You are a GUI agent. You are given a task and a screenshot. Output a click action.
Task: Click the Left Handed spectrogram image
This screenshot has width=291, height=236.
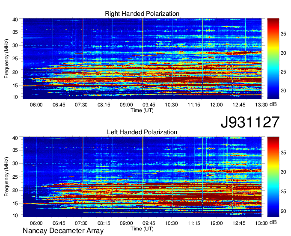click(142, 177)
